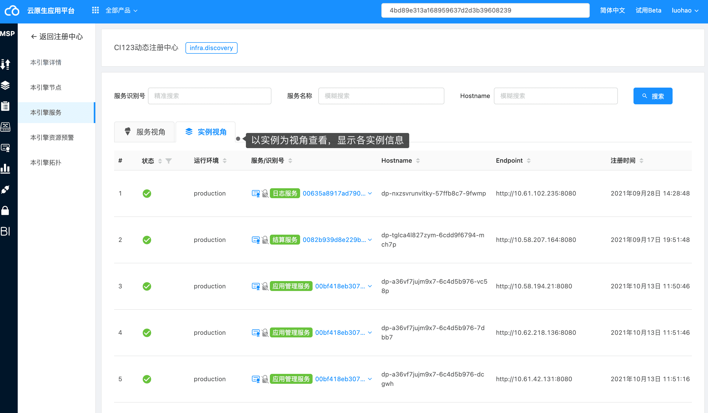
Task: Switch language via 简体中文
Action: (612, 10)
